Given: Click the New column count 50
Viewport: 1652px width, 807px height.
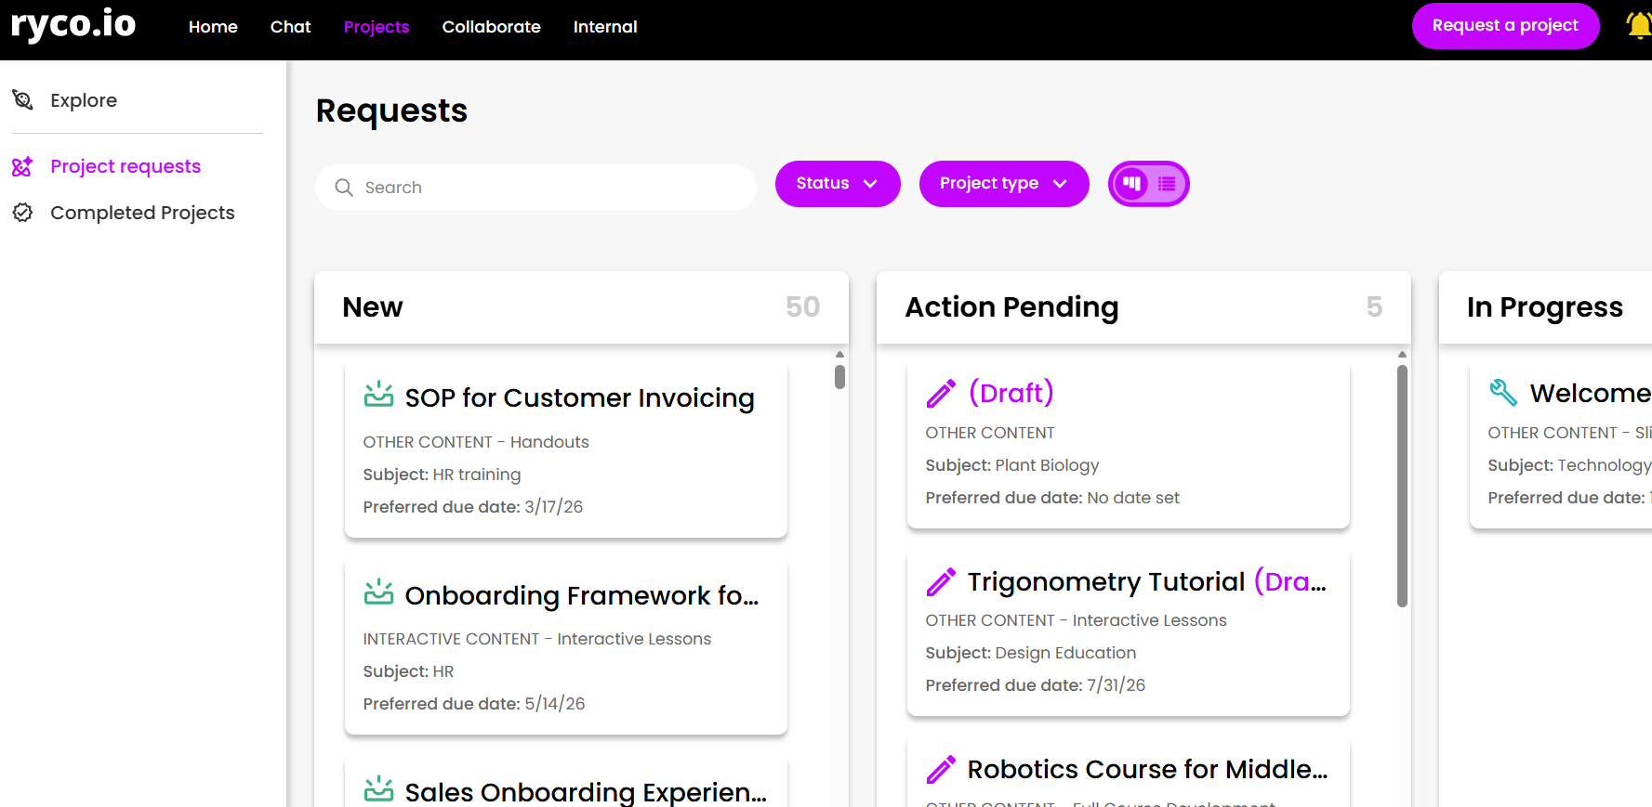Looking at the screenshot, I should coord(802,306).
